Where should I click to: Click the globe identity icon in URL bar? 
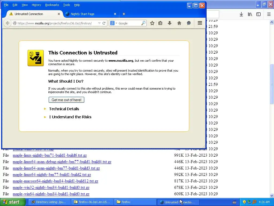[x=15, y=23]
